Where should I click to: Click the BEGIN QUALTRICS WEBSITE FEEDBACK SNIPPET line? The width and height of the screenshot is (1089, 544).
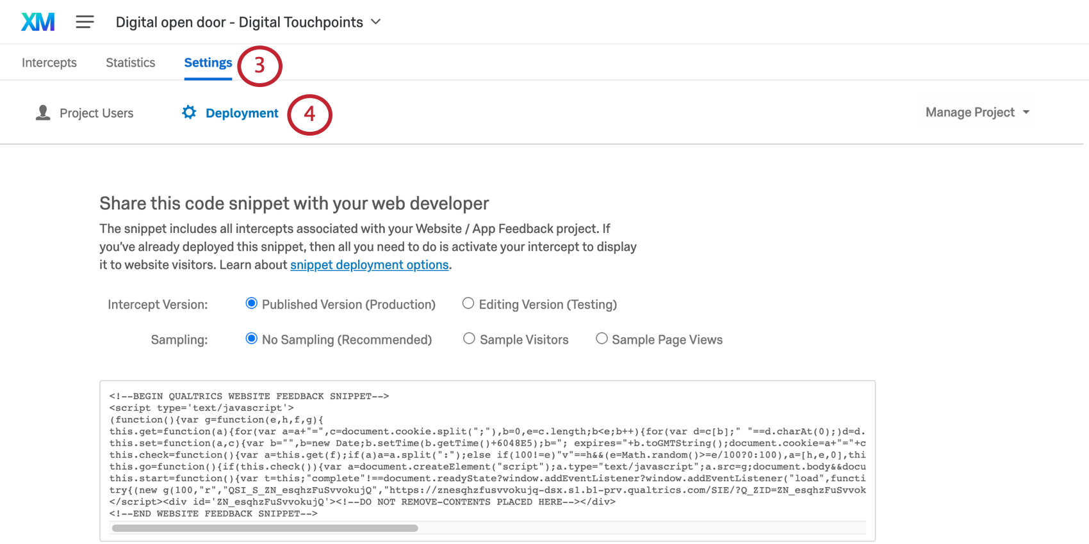pyautogui.click(x=249, y=396)
